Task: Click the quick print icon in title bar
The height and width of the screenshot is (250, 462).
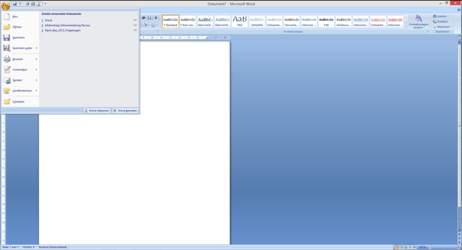Action: click(33, 4)
